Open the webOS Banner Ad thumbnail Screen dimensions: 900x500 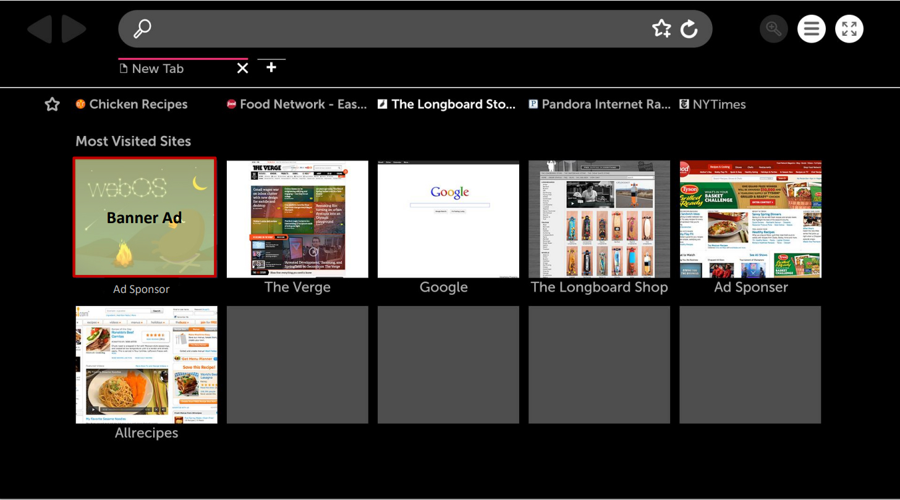click(x=145, y=217)
